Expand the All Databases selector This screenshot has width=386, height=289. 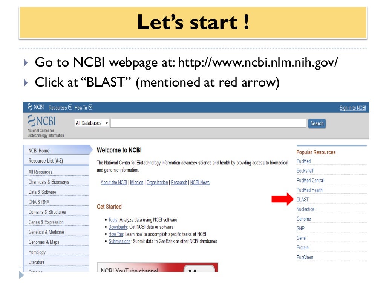[92, 123]
